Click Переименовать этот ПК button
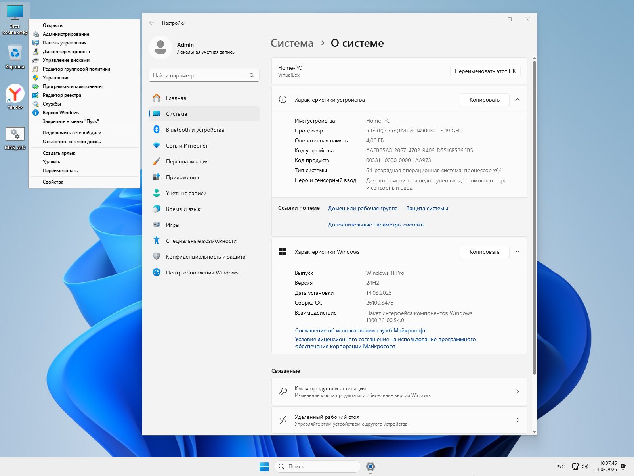Image resolution: width=634 pixels, height=476 pixels. [x=485, y=71]
